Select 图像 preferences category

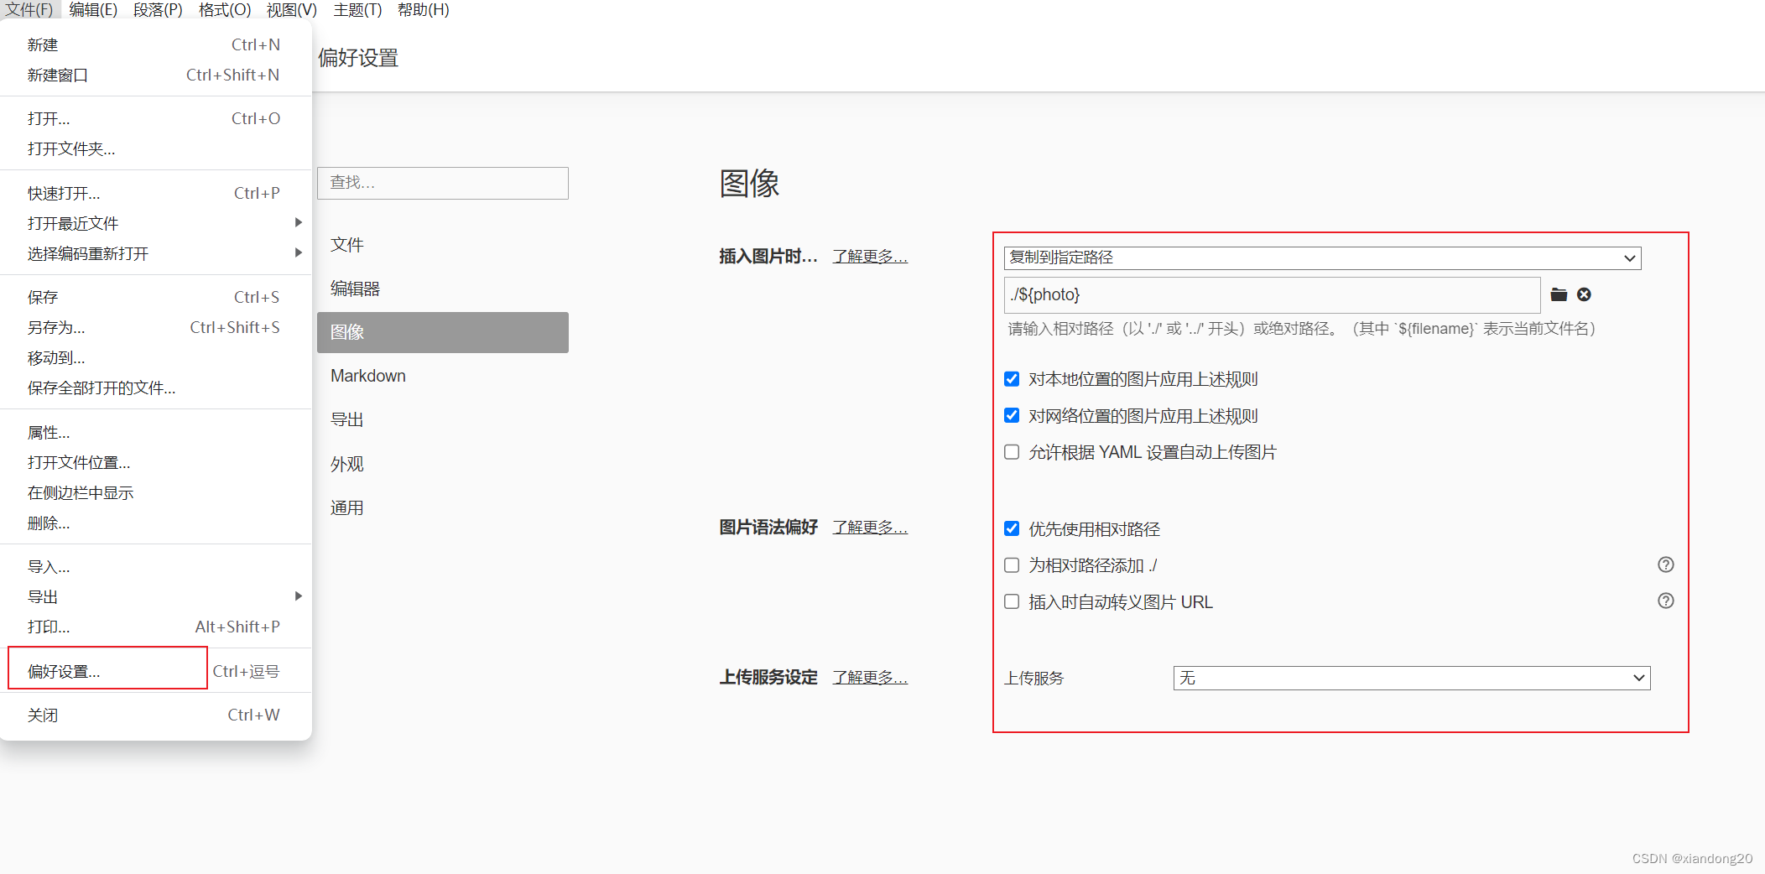click(443, 332)
